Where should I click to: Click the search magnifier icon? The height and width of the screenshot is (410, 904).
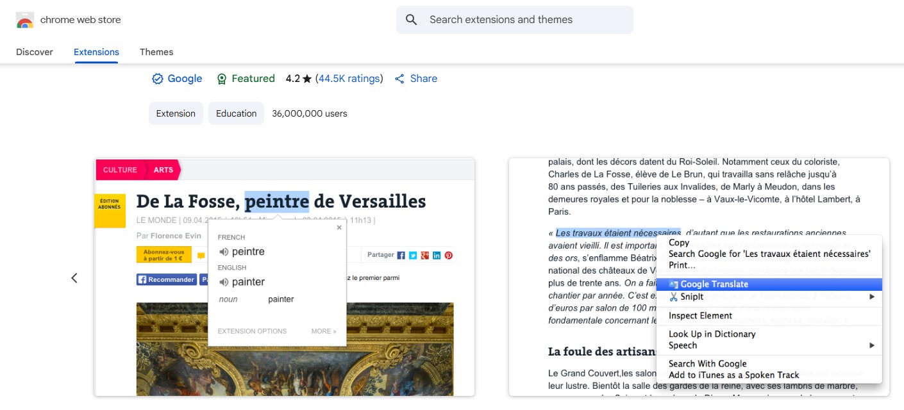tap(412, 20)
